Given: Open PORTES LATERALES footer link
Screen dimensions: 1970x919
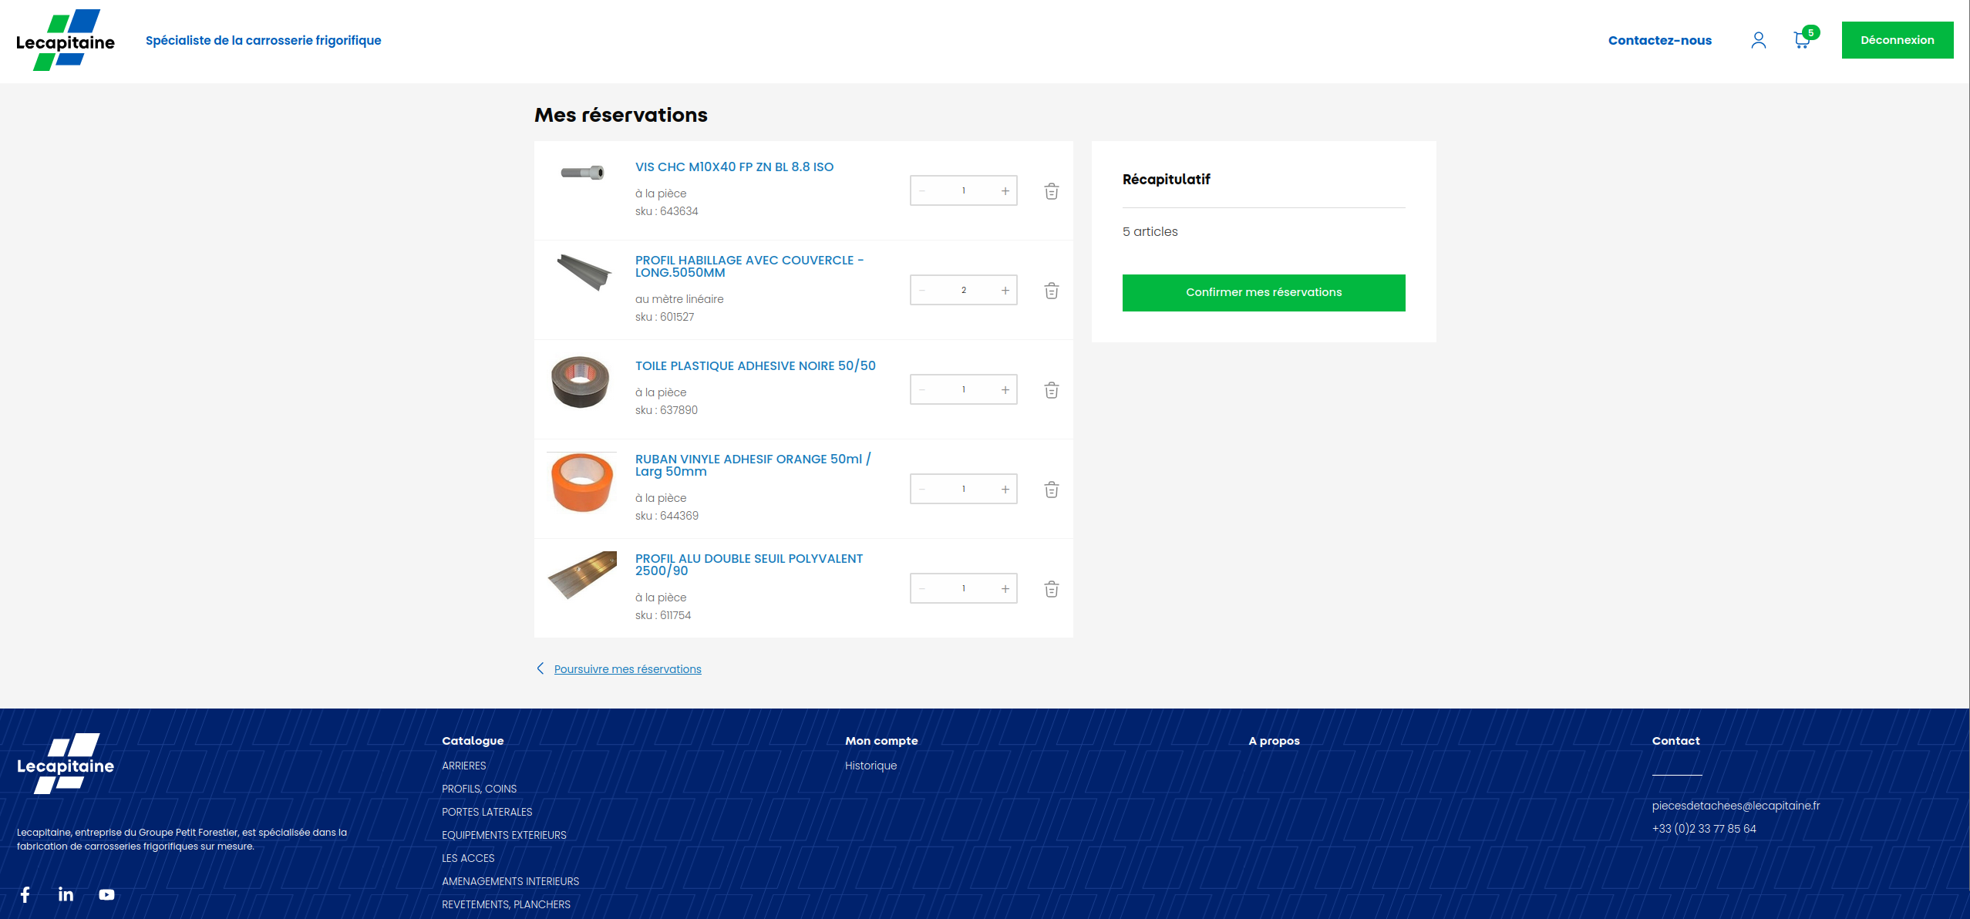Looking at the screenshot, I should pyautogui.click(x=487, y=812).
